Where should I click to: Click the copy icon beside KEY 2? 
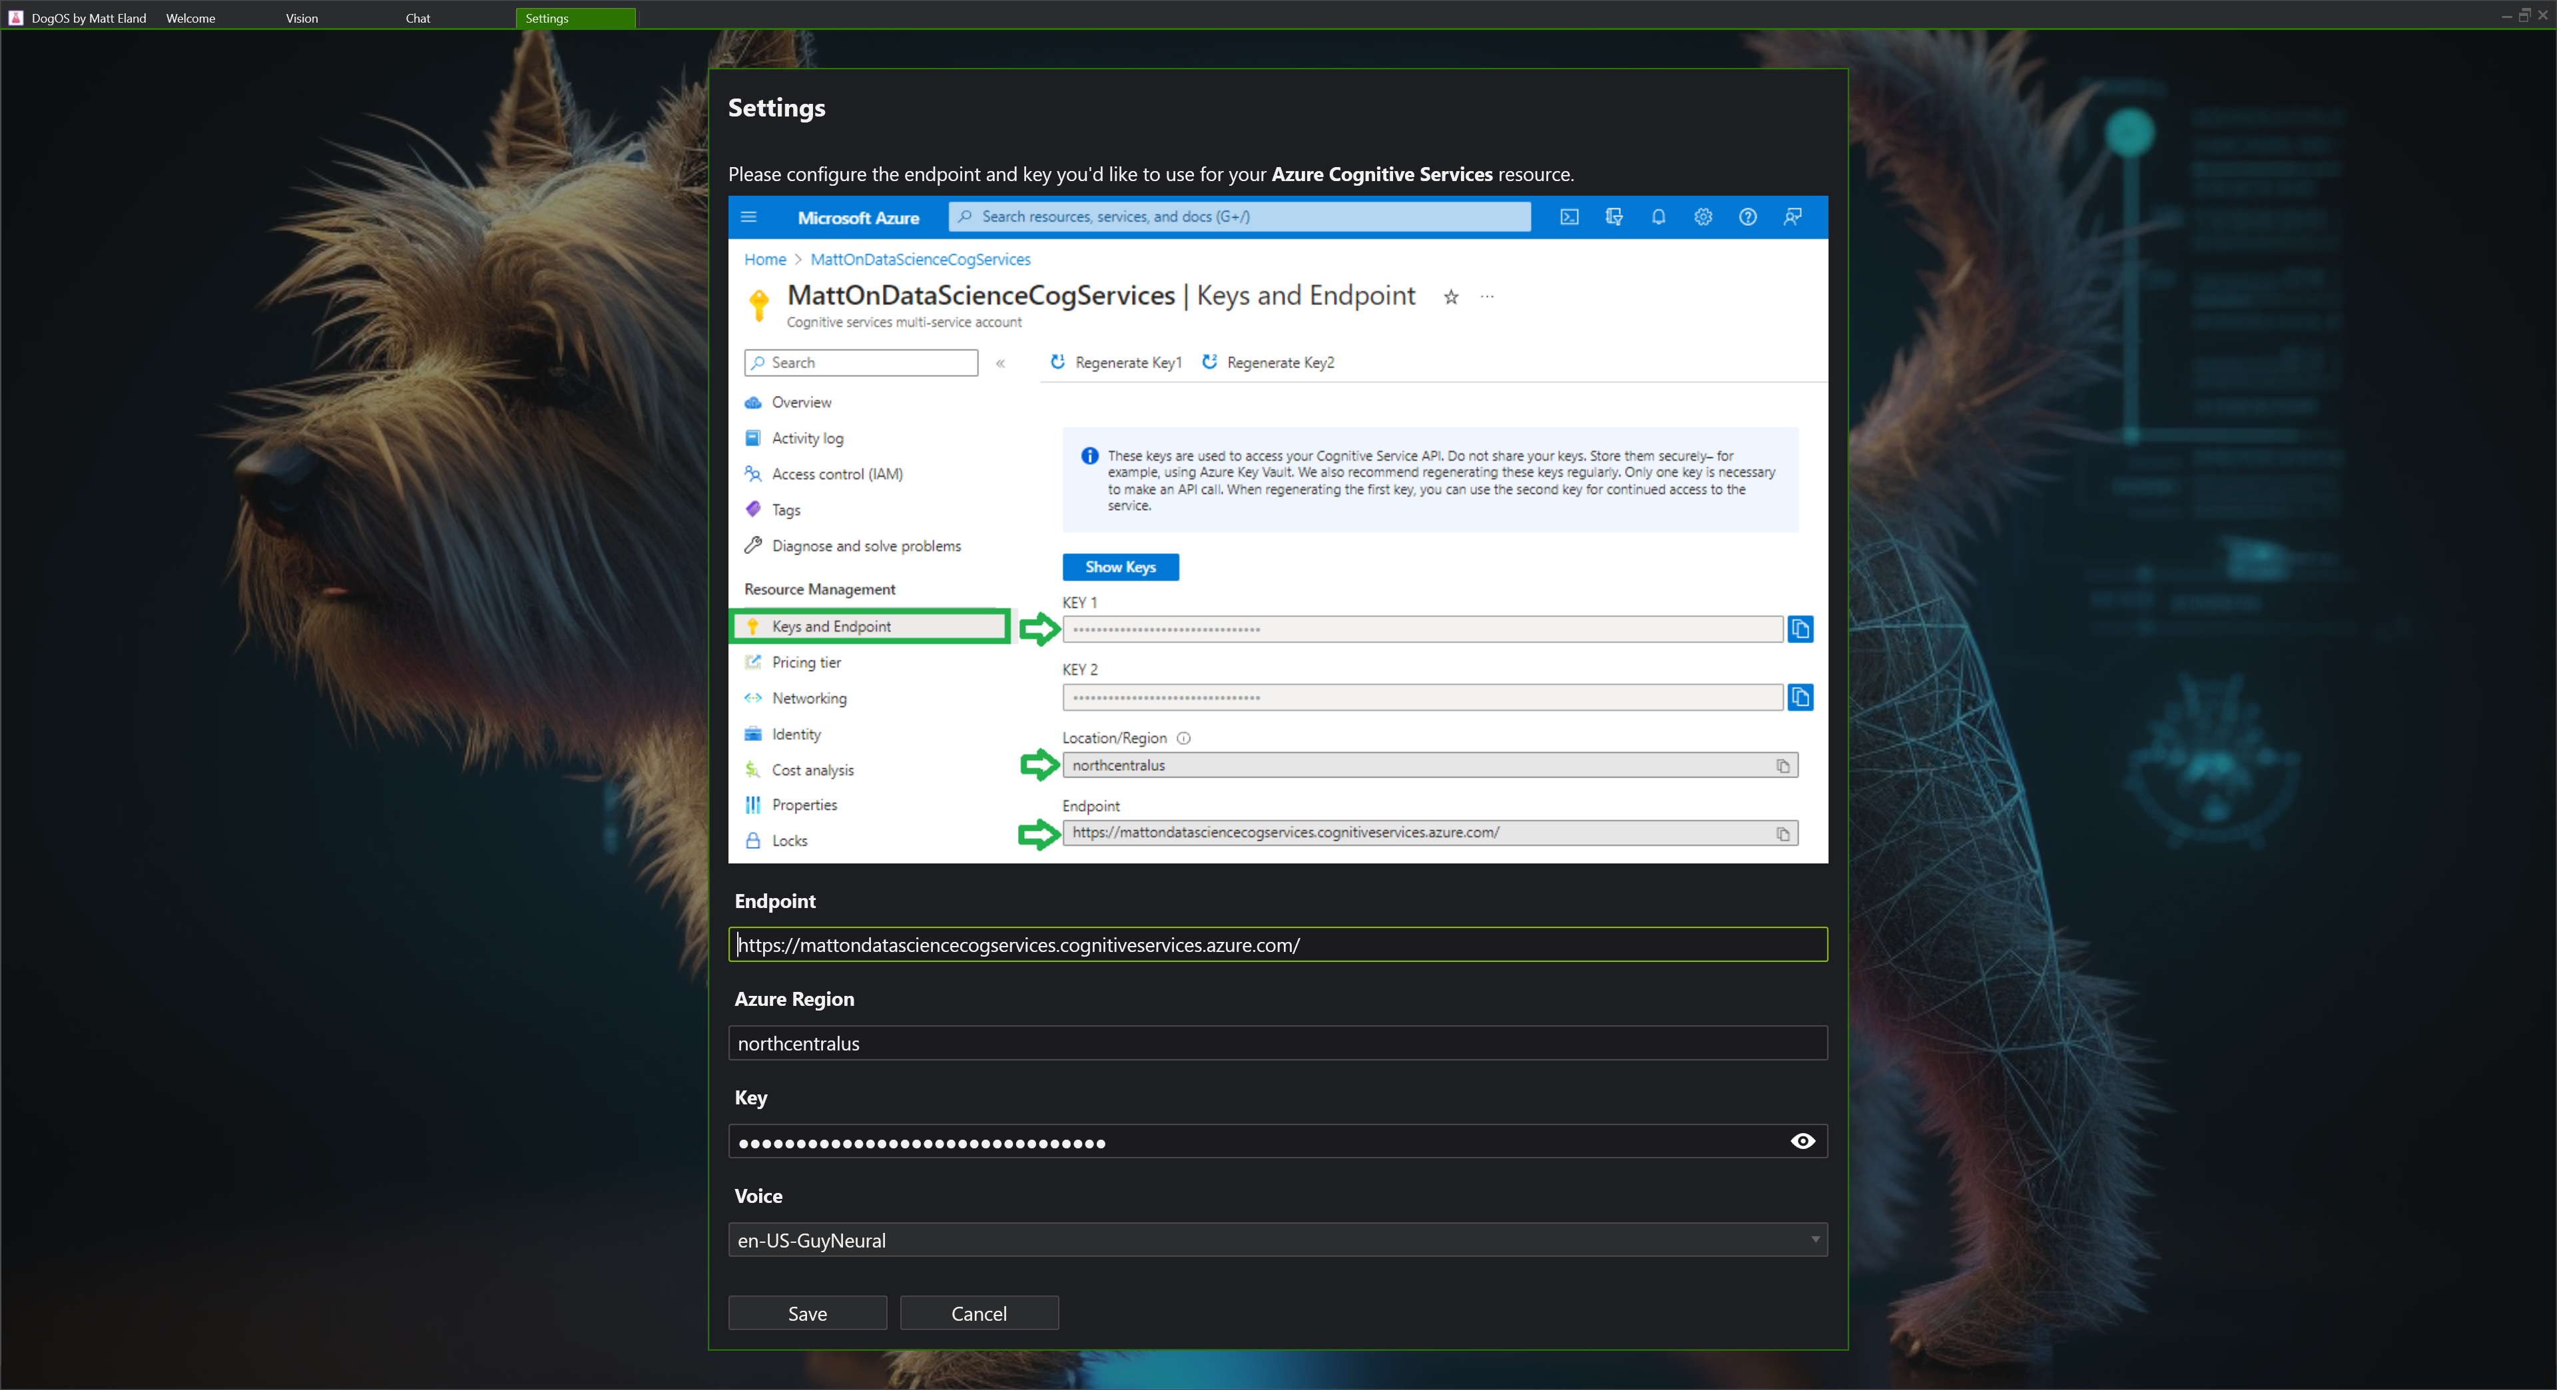click(x=1800, y=698)
